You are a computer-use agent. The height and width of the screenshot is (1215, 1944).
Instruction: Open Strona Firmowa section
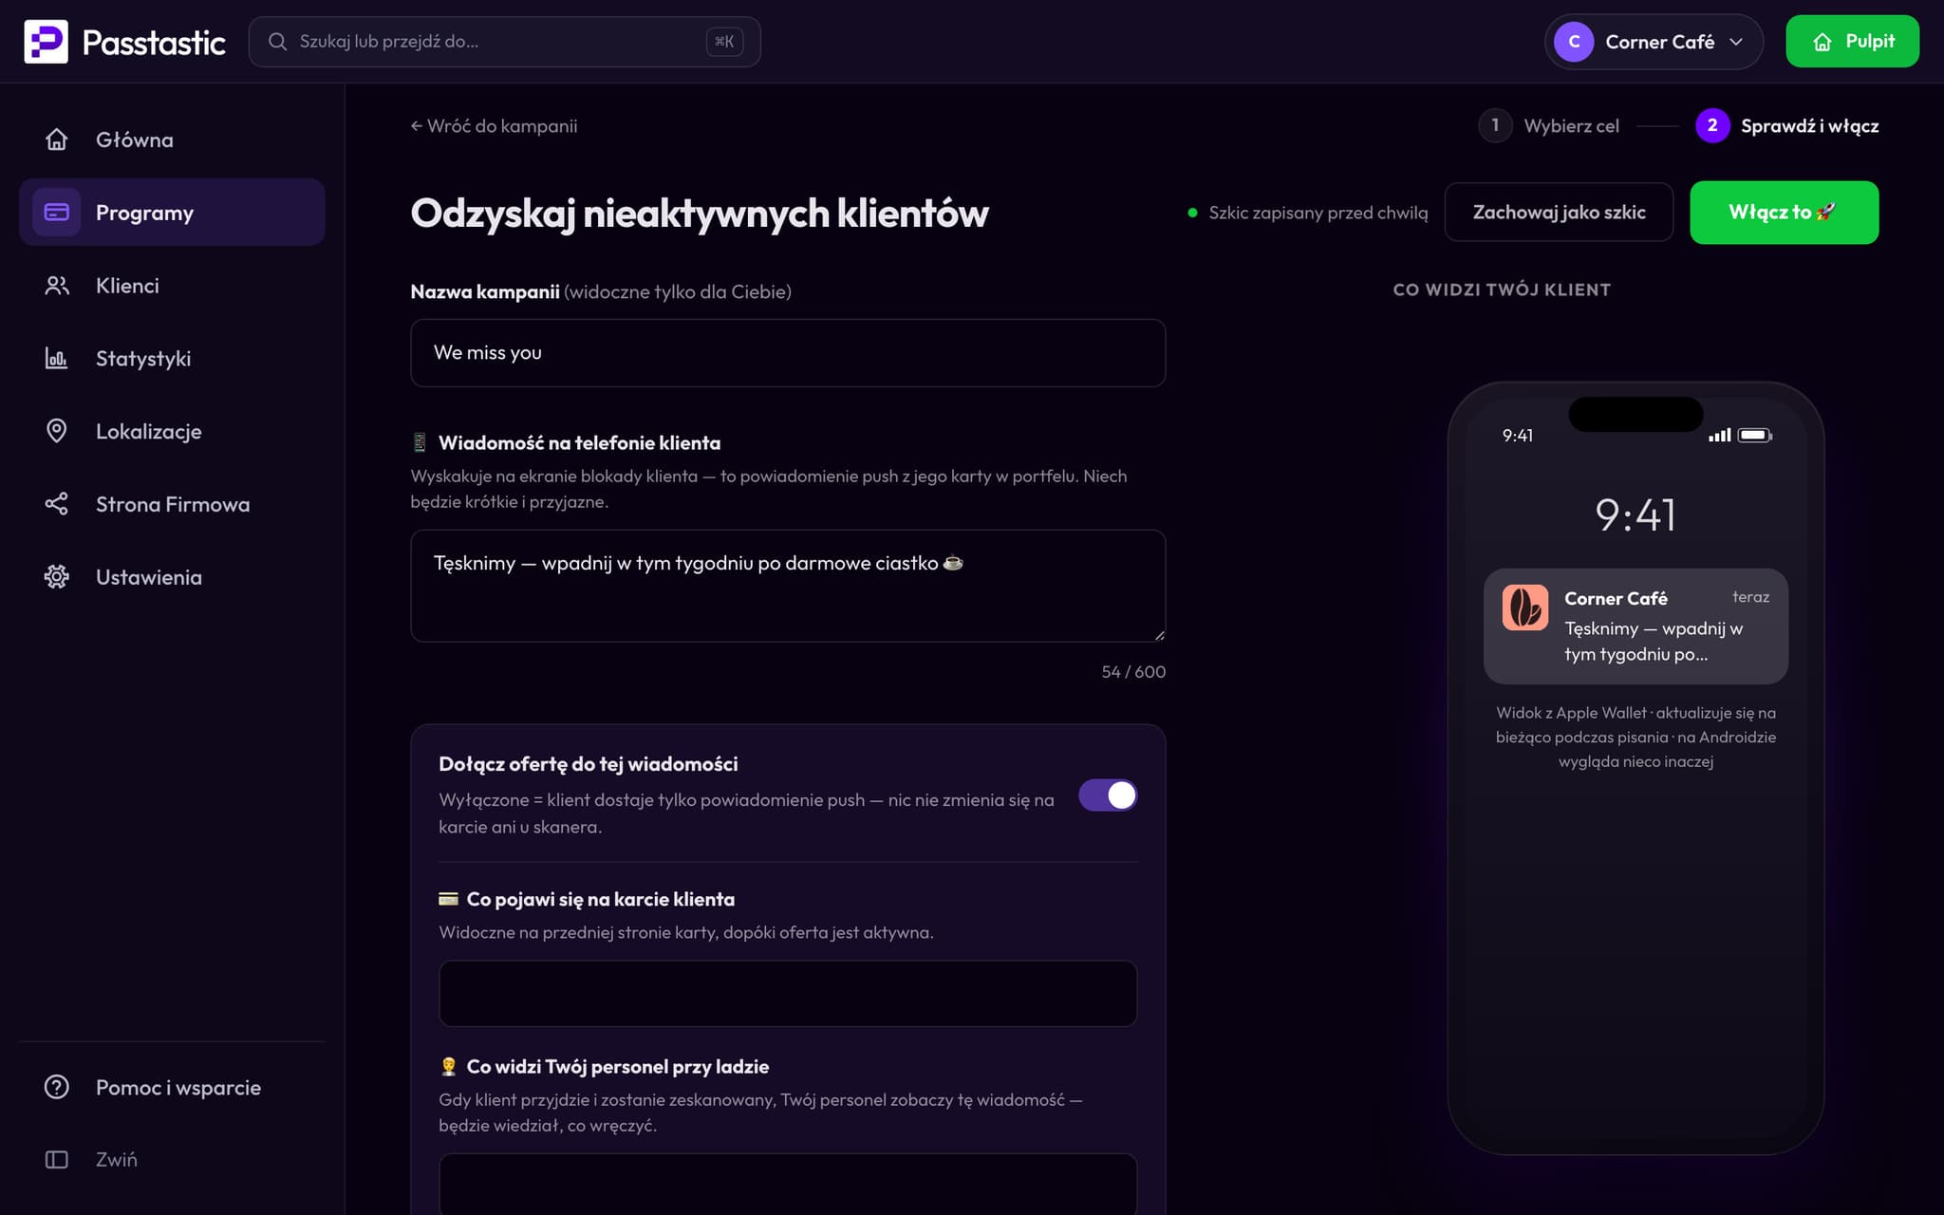click(x=172, y=504)
